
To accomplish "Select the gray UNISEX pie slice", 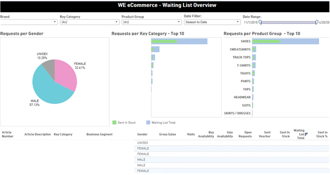I will (49, 64).
